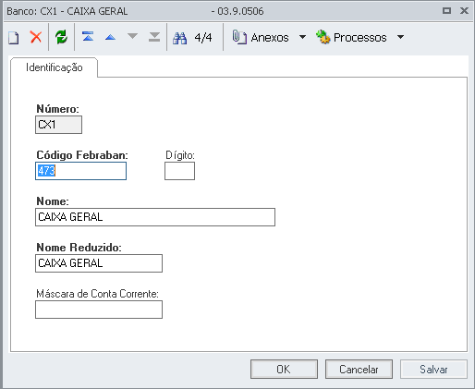This screenshot has height=389, width=475.
Task: Select the Identificação tab
Action: coord(55,67)
